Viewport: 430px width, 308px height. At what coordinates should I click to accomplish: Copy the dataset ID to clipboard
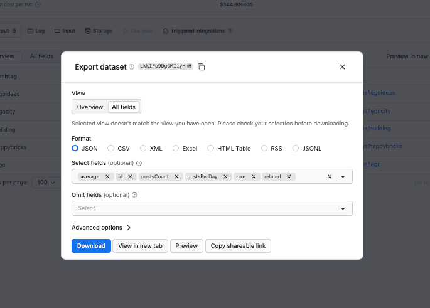[x=202, y=67]
